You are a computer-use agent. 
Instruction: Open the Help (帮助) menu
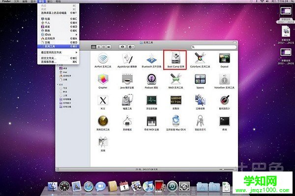point(59,1)
